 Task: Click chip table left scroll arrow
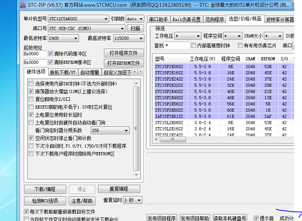coord(156,139)
